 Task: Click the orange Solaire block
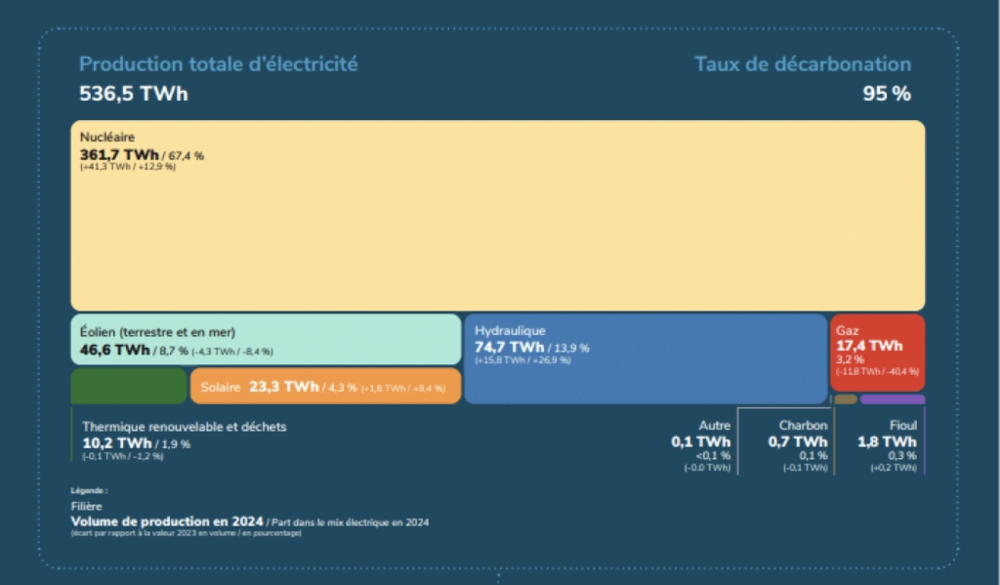(x=325, y=387)
